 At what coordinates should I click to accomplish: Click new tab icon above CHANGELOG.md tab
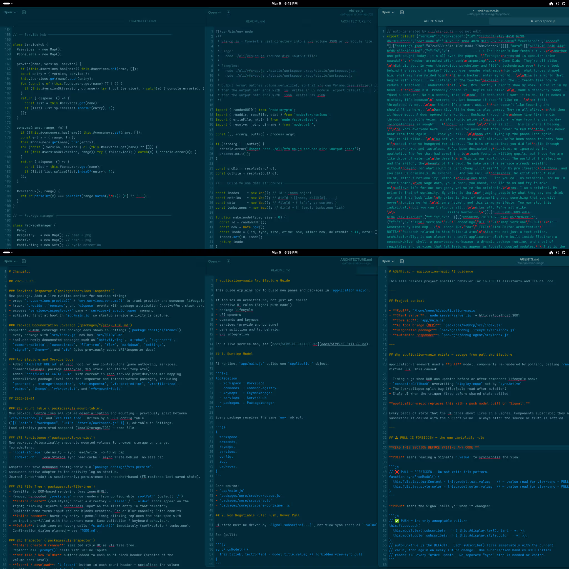tap(24, 13)
